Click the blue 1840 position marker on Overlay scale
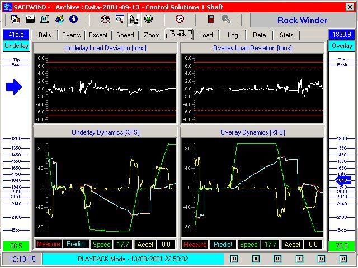The width and height of the screenshot is (358, 268). point(343,180)
